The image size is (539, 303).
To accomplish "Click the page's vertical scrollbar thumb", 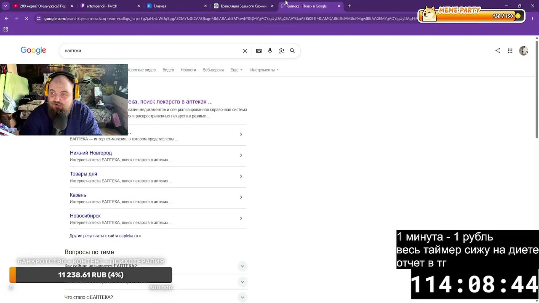I will click(536, 89).
